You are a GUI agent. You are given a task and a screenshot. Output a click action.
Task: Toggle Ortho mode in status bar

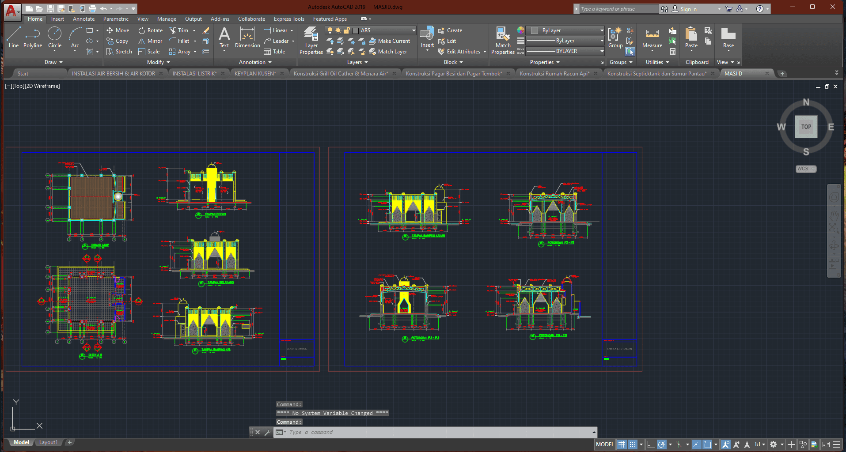(x=651, y=444)
